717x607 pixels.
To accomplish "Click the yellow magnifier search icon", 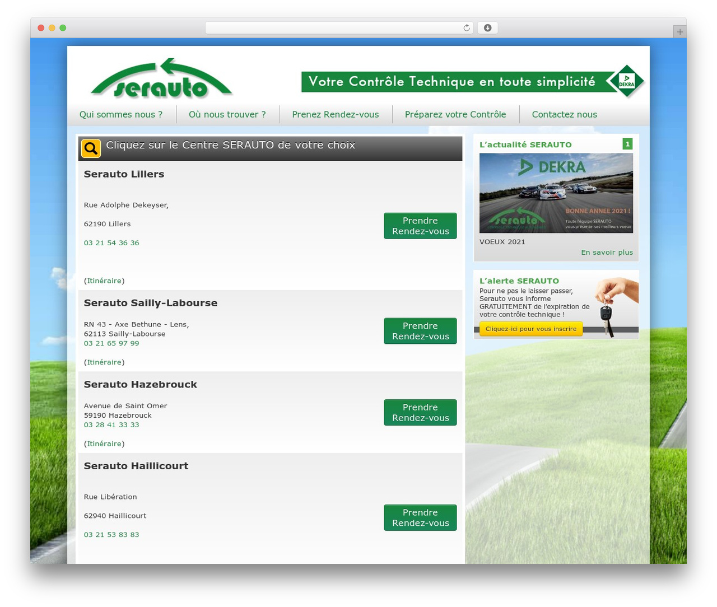I will click(x=91, y=148).
